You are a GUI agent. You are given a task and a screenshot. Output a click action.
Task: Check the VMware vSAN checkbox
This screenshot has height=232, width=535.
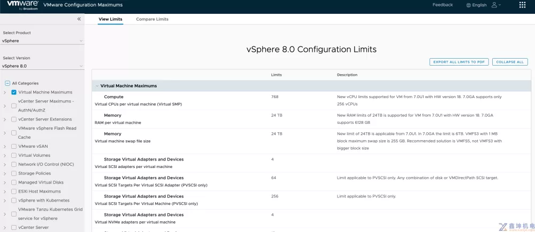click(14, 146)
